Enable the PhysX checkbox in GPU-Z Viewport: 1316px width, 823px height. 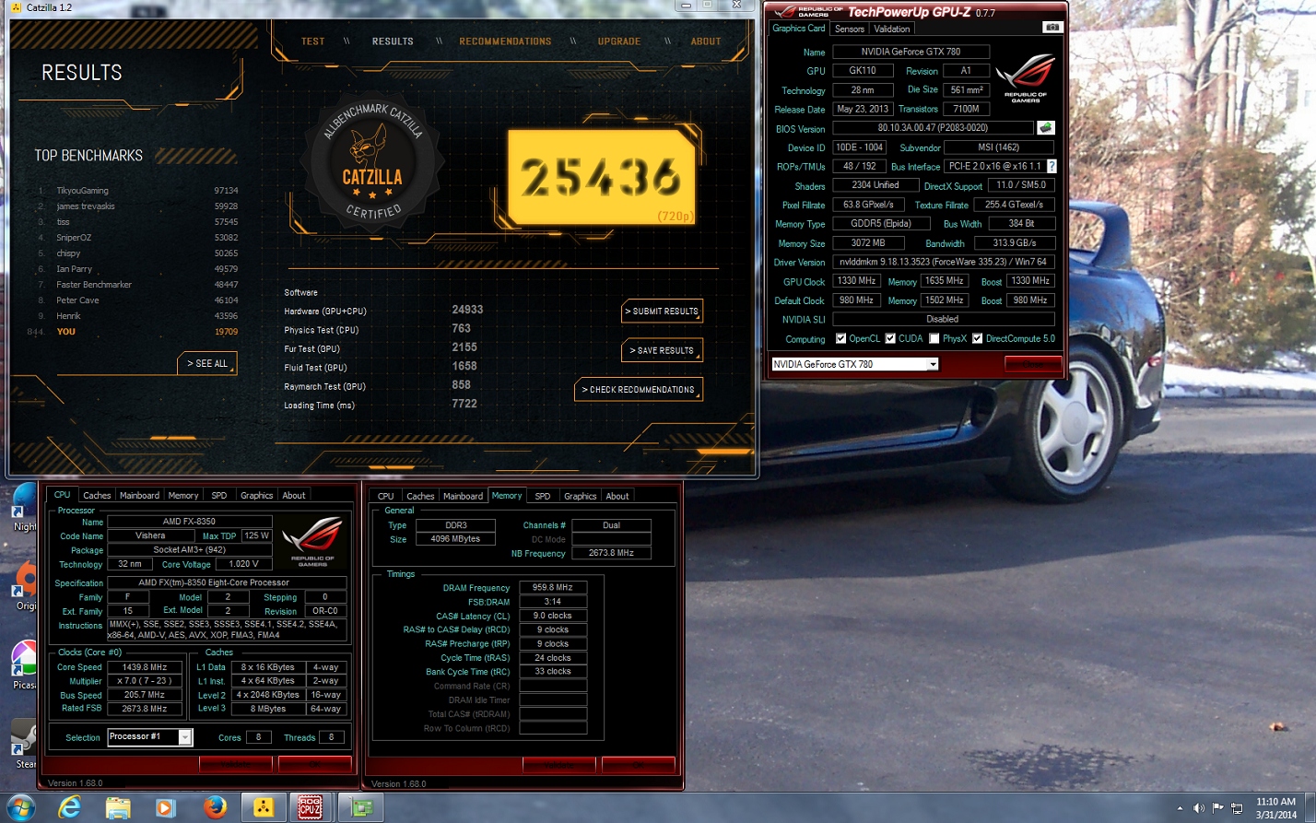coord(934,338)
